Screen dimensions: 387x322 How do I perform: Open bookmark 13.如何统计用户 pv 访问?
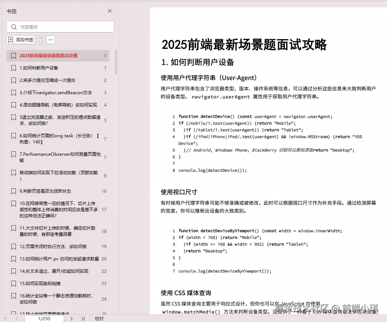[x=58, y=259]
